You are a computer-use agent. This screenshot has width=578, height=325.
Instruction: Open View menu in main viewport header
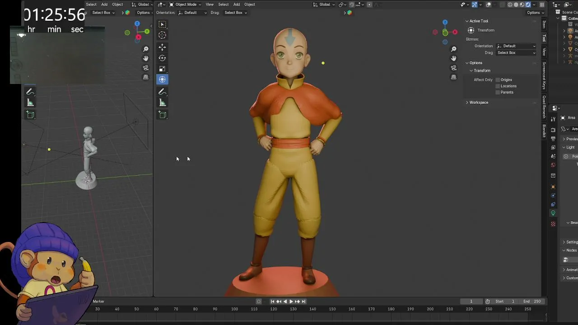210,5
